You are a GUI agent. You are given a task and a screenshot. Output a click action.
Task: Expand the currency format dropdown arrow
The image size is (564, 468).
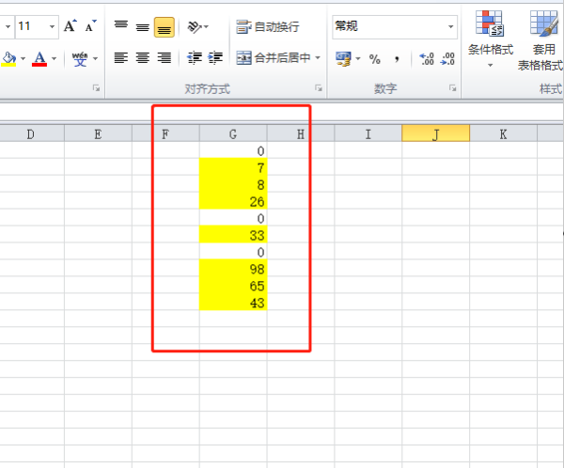coord(357,58)
